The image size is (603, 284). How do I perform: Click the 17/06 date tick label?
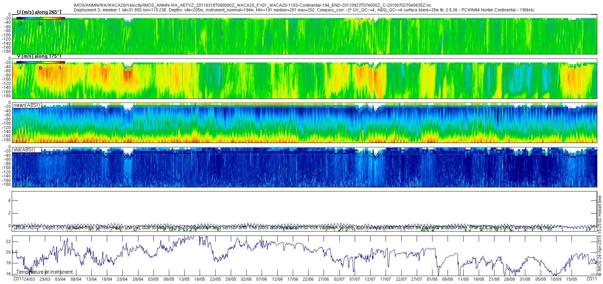click(293, 279)
